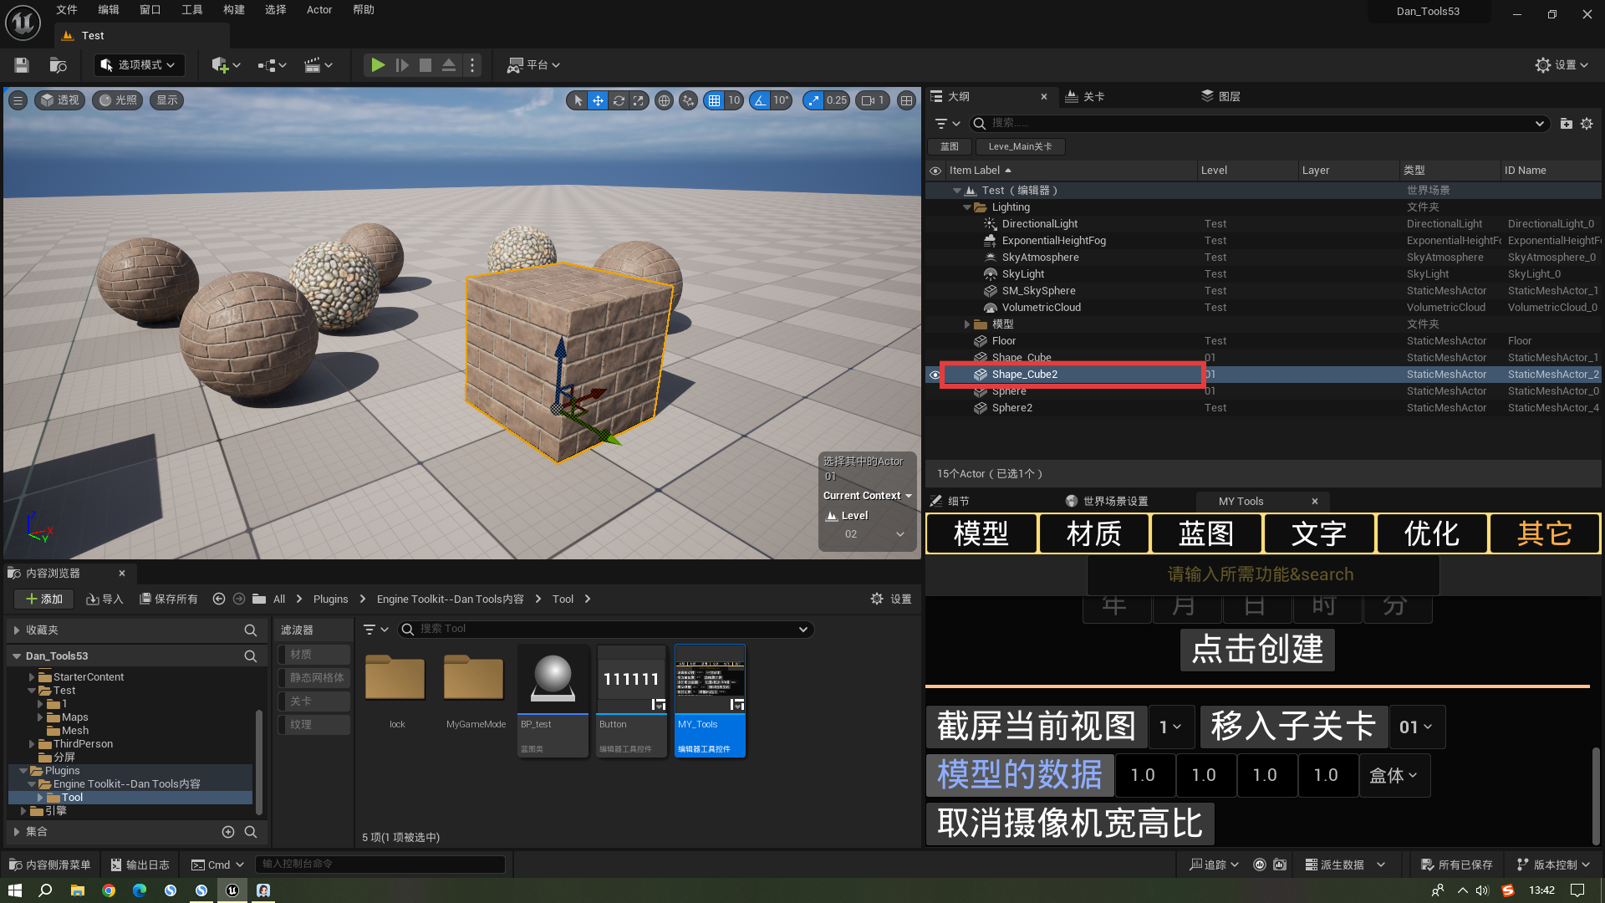Open the 编辑 menu
The height and width of the screenshot is (903, 1605).
109,10
